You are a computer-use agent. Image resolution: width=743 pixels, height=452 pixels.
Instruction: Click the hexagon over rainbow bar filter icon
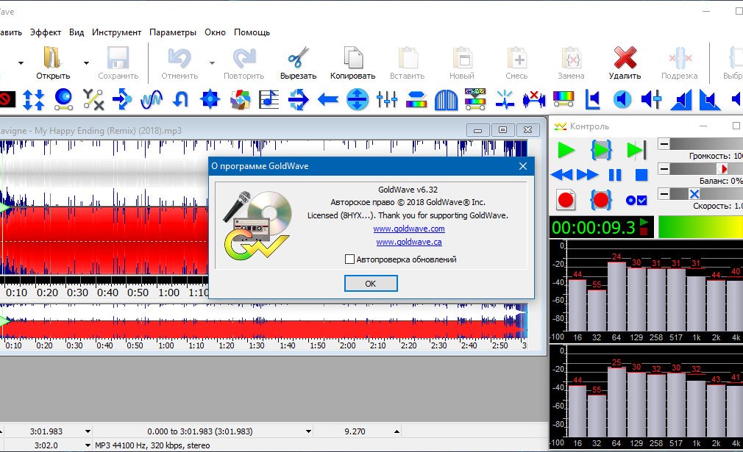tap(416, 100)
